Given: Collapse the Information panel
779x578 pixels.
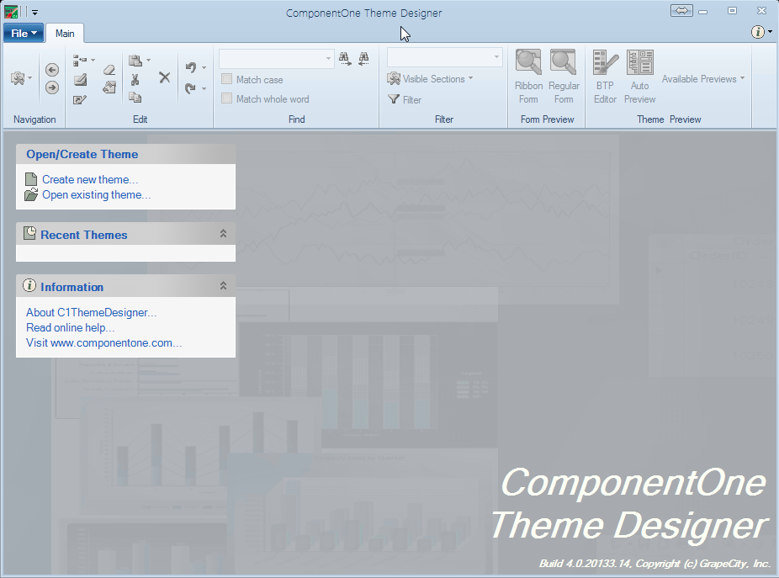Looking at the screenshot, I should (x=223, y=286).
